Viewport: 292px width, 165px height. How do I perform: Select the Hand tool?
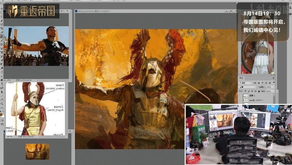pos(2,100)
